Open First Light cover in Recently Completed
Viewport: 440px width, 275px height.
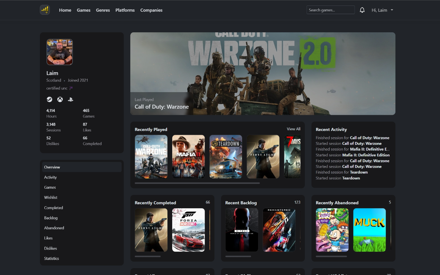(151, 230)
